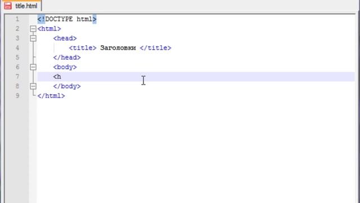
Task: Click the opening <html> tag on line 2
Action: point(49,29)
